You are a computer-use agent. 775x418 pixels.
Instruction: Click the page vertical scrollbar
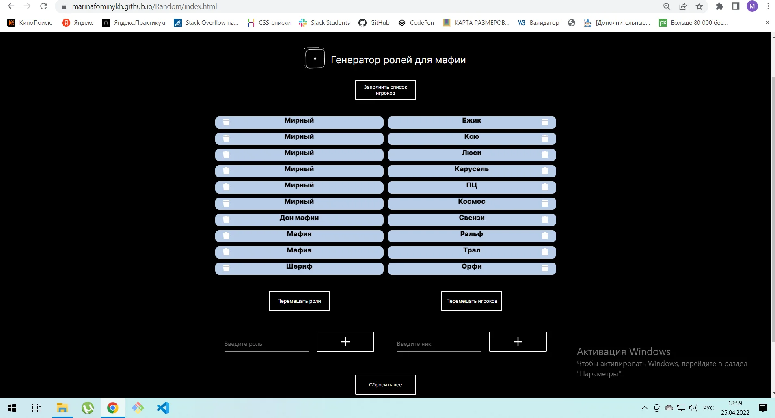pos(773,209)
